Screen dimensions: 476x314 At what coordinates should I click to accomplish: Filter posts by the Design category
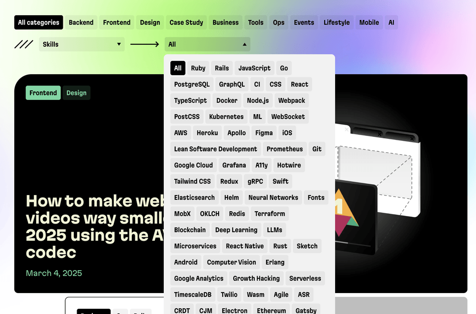click(x=150, y=22)
